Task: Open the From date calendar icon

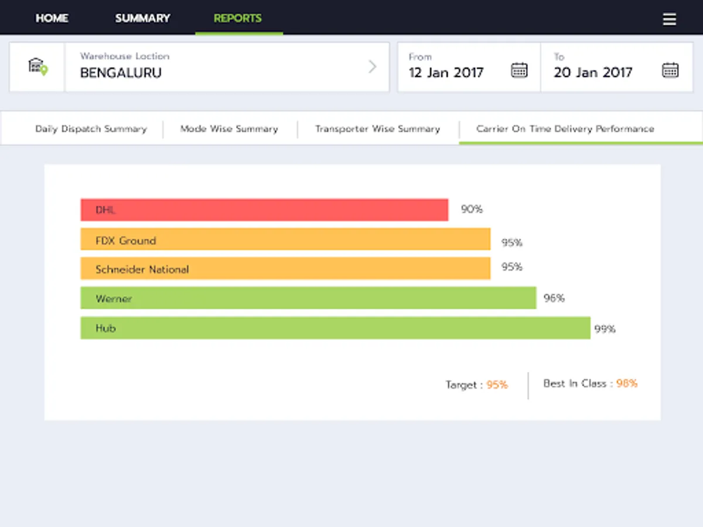Action: pos(519,70)
